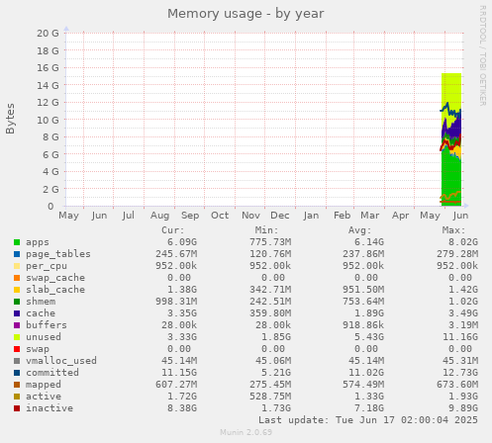
Task: Click buffers max value 3.19M
Action: coord(463,325)
